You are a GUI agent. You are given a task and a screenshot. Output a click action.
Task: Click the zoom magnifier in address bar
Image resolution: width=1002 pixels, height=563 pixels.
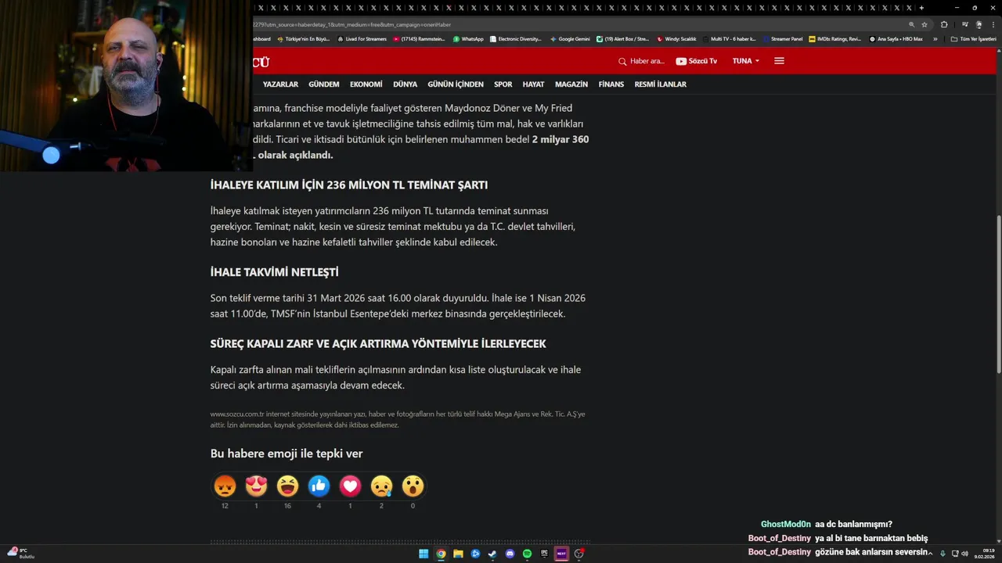911,24
